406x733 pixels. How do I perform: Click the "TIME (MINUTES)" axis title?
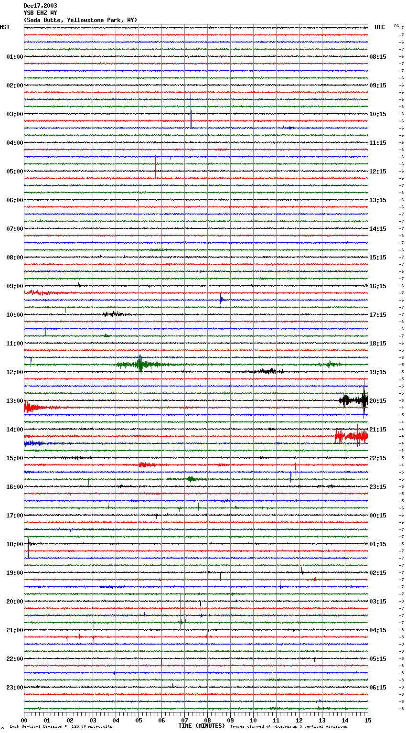pyautogui.click(x=202, y=726)
